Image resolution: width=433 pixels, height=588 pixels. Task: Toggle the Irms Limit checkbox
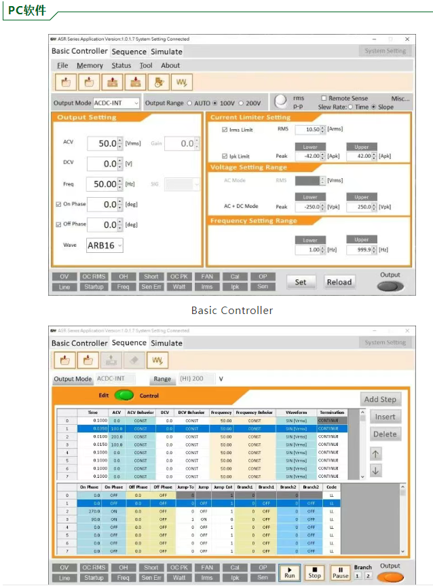(x=225, y=130)
